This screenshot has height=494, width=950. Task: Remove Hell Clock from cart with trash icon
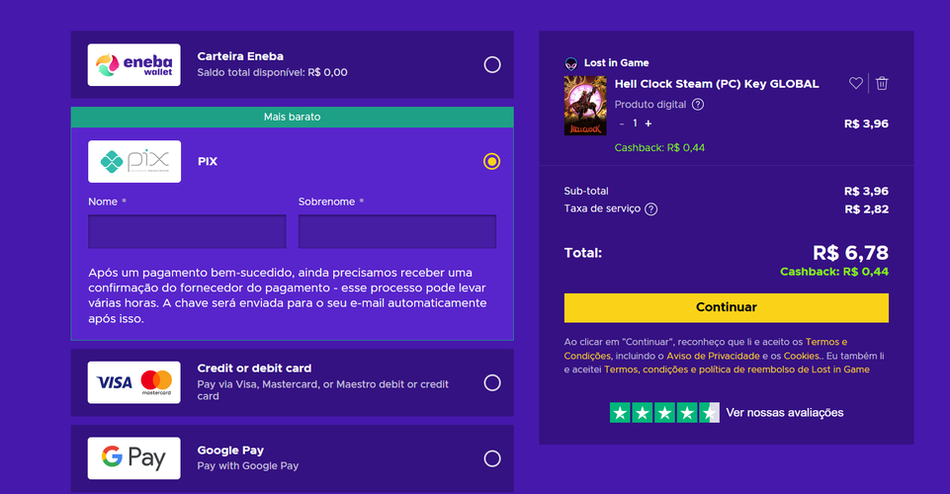click(882, 84)
